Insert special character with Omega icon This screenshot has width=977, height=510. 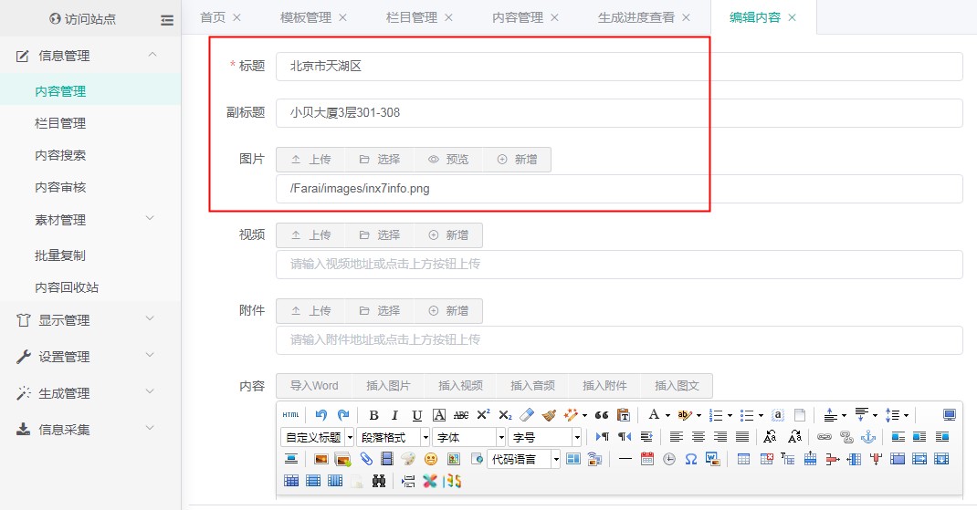[691, 459]
